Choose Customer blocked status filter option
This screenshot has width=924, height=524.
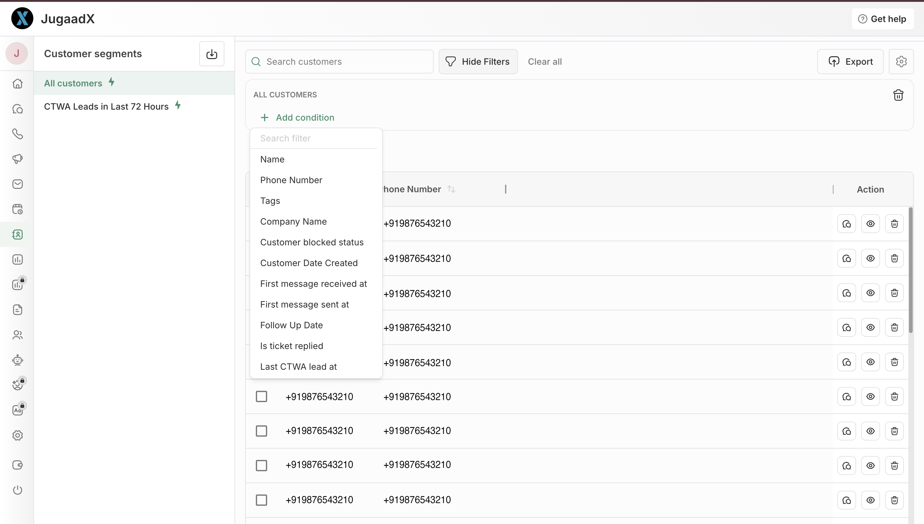click(312, 242)
